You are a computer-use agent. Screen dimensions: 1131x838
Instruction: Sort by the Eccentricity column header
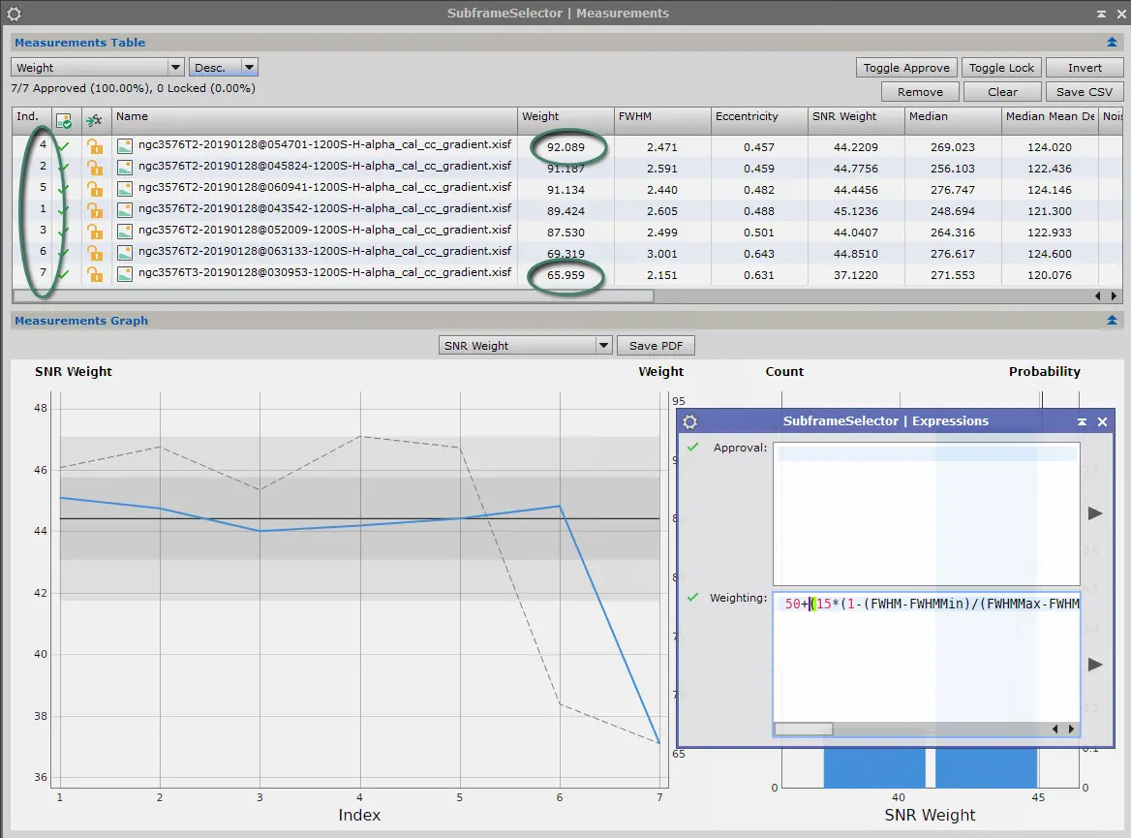pos(759,117)
